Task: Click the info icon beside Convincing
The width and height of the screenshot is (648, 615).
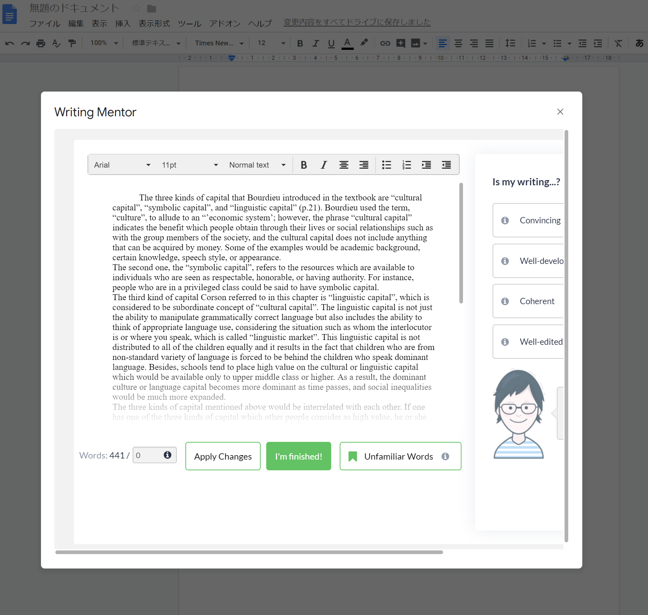Action: [x=505, y=220]
